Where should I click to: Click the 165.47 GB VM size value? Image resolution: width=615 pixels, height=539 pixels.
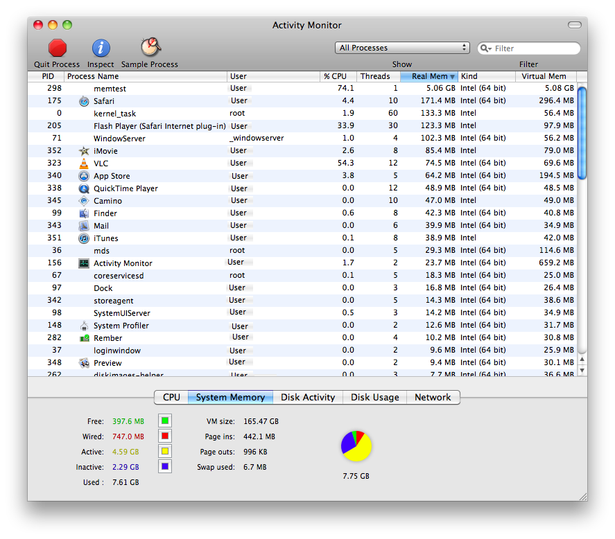click(x=261, y=421)
